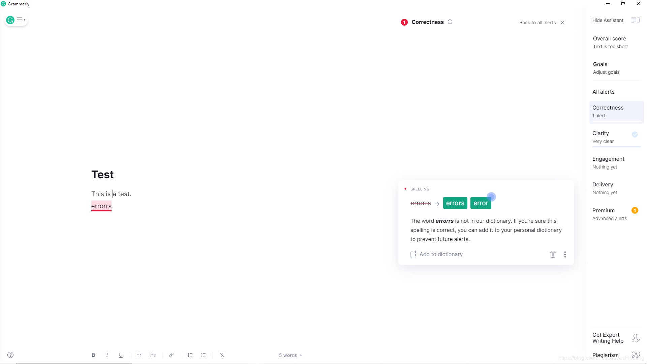Open the help question mark icon
The image size is (647, 364).
[10, 355]
